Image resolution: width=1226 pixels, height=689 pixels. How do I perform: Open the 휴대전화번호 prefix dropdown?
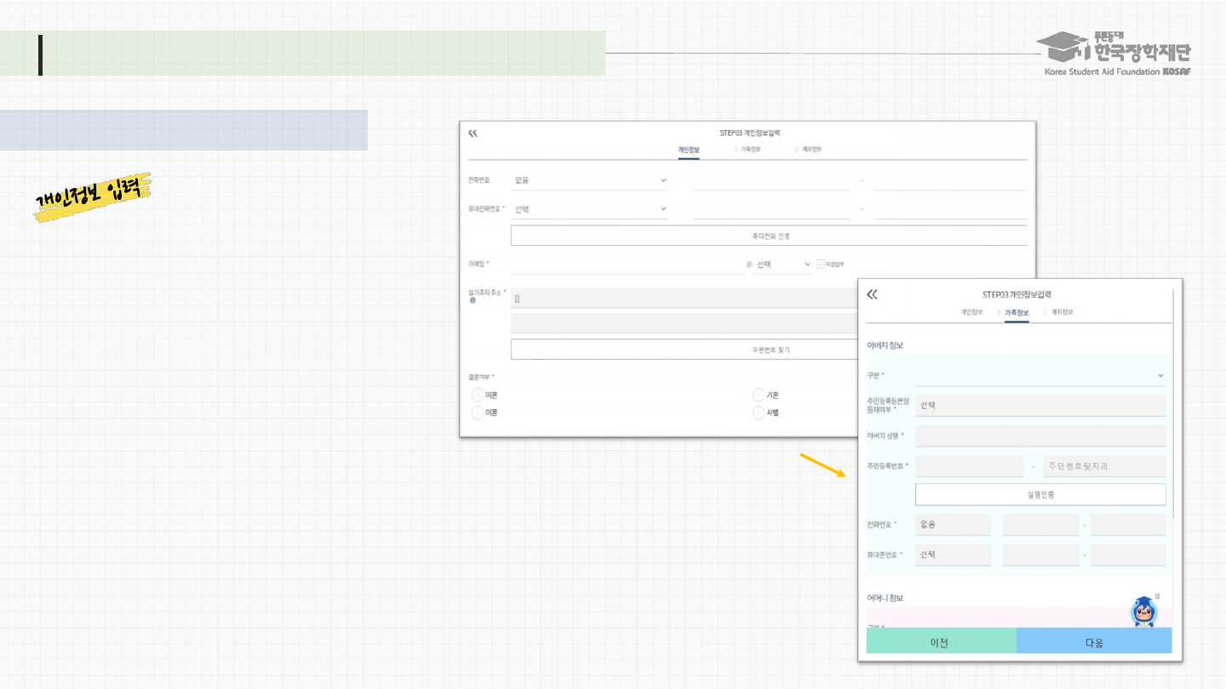click(590, 209)
